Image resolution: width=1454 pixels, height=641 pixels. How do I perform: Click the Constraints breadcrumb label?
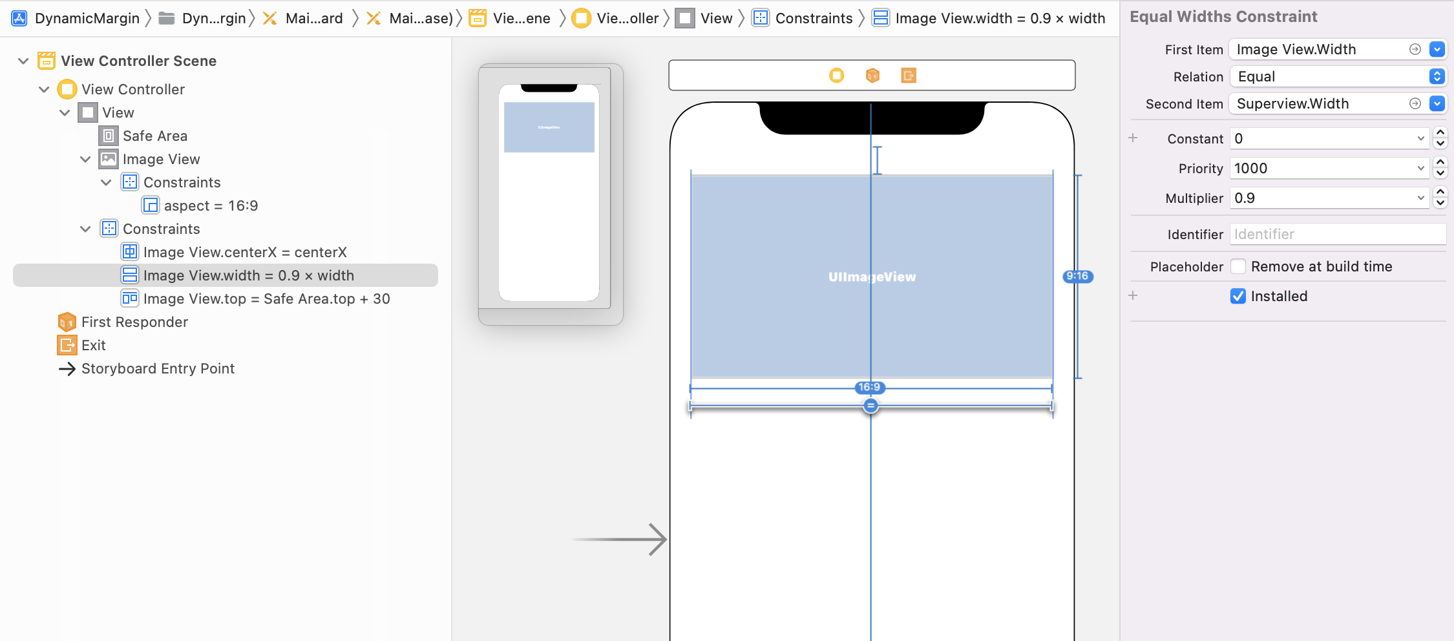[814, 18]
